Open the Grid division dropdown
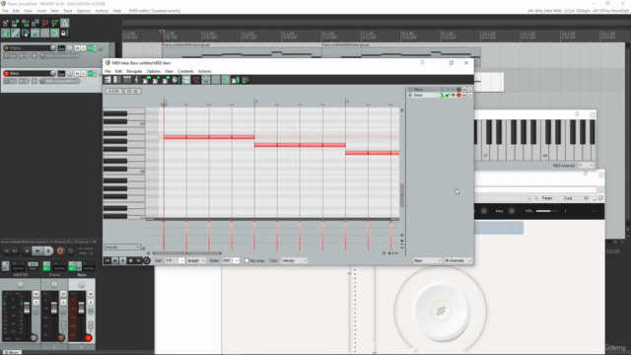Screen dimensions: 631x355 (175, 260)
